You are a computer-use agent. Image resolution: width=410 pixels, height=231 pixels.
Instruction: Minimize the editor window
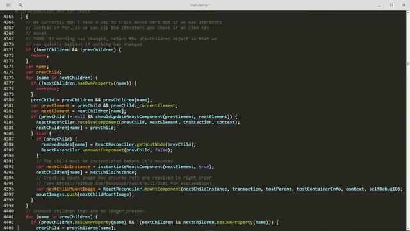click(x=379, y=5)
